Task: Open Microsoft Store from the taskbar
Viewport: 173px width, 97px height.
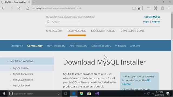Action: pos(89,93)
